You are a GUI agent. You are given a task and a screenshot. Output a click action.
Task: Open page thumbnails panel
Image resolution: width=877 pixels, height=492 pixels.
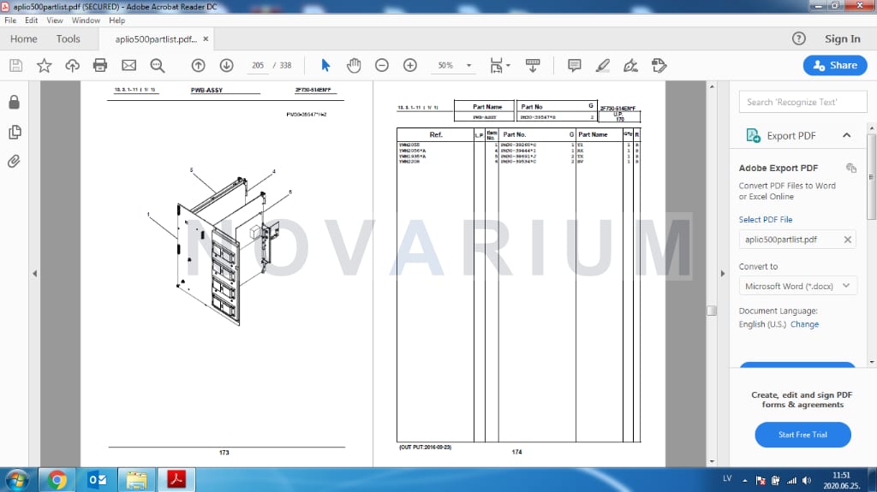coord(15,132)
